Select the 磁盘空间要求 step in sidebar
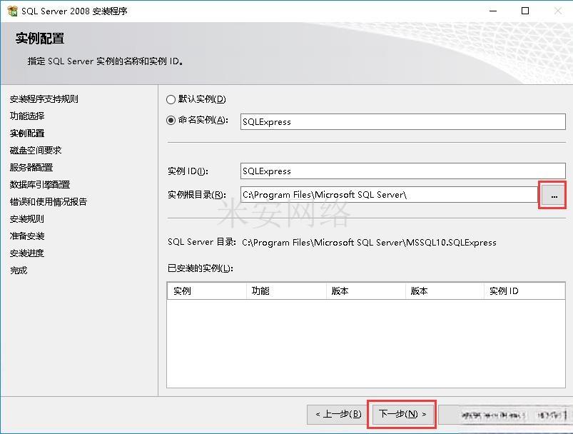The width and height of the screenshot is (573, 434). click(x=36, y=151)
